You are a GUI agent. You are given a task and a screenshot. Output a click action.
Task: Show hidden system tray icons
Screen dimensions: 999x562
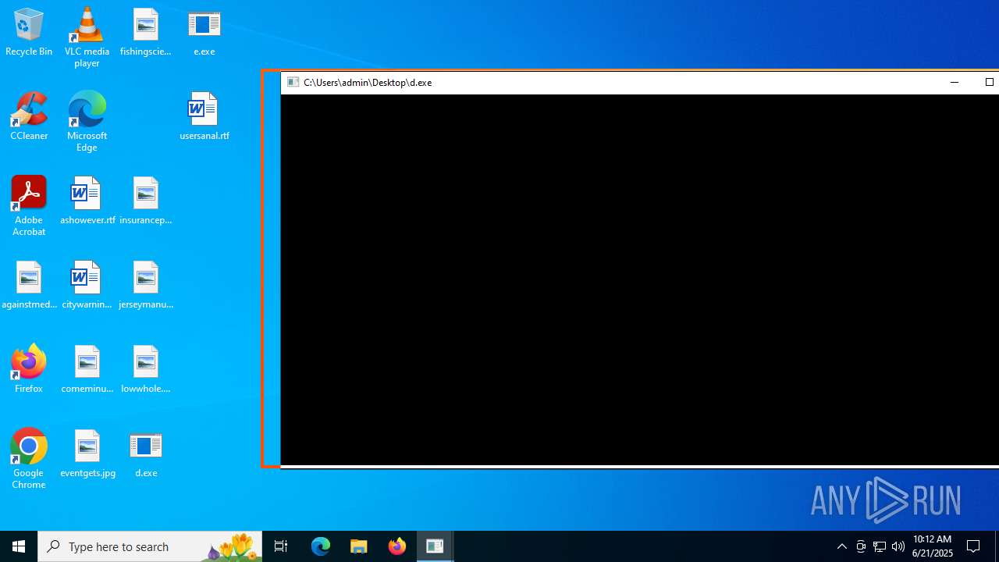(x=841, y=546)
